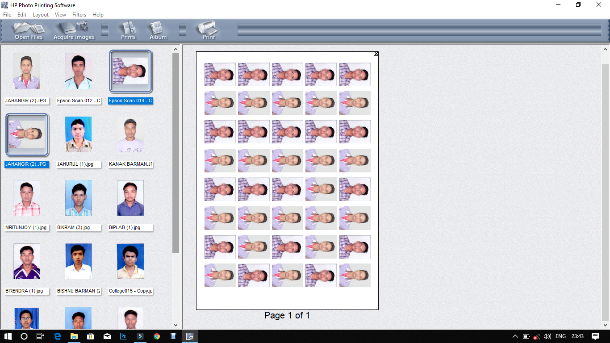The width and height of the screenshot is (610, 343).
Task: Open the Filters menu
Action: (79, 15)
